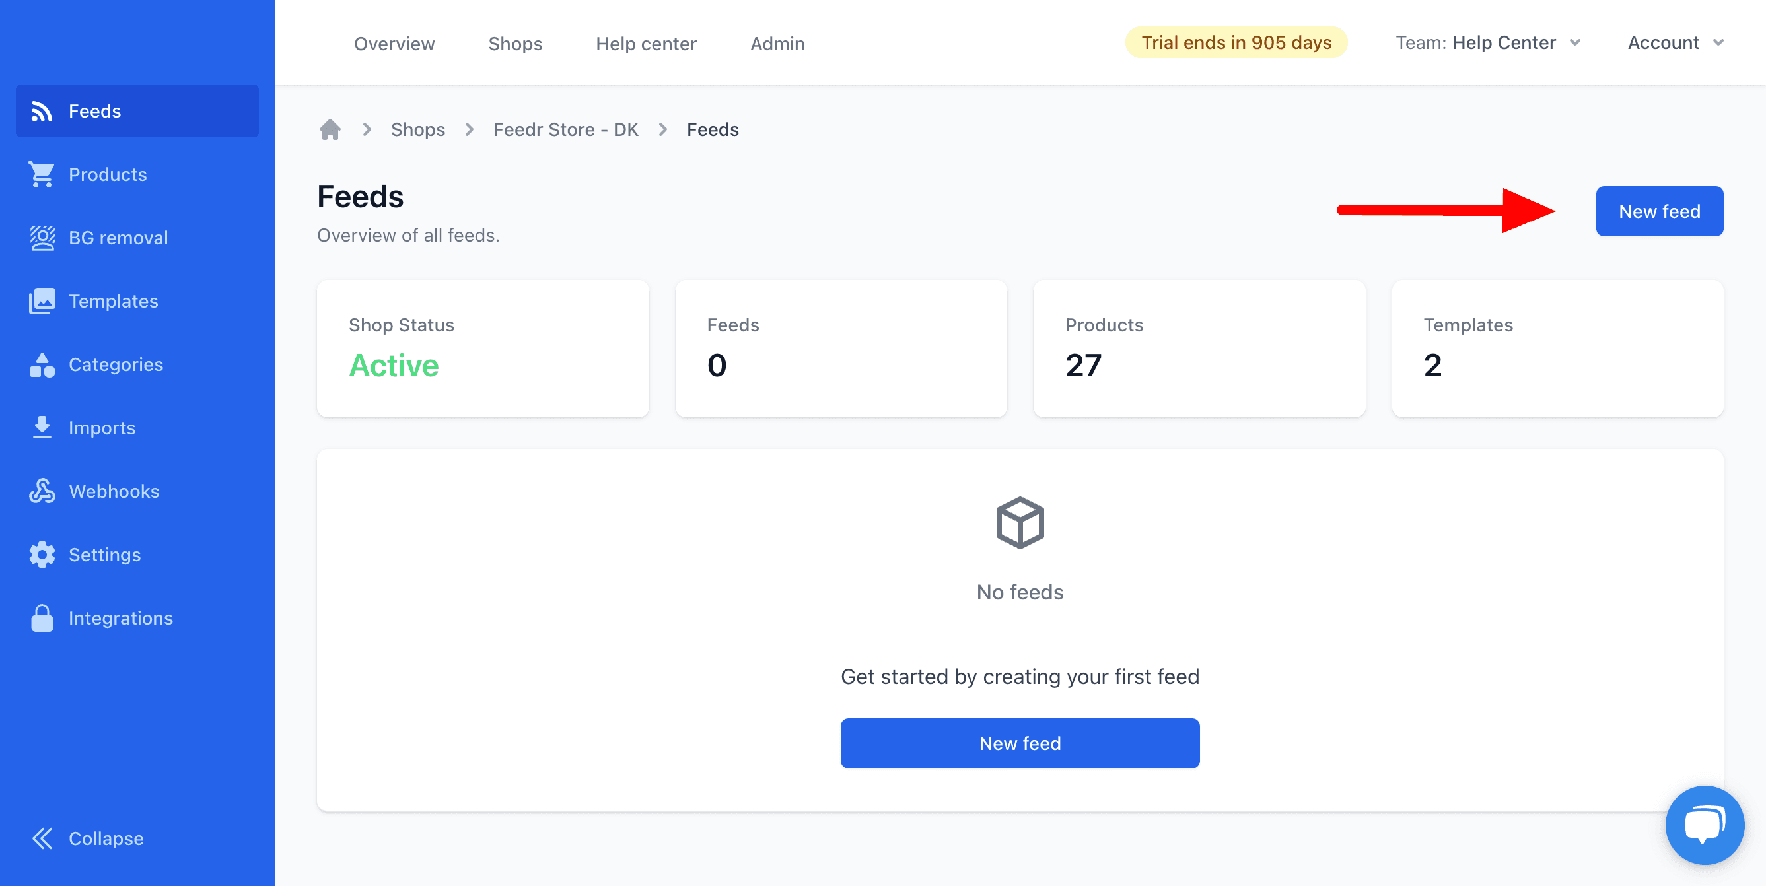Image resolution: width=1766 pixels, height=886 pixels.
Task: Click the Webhooks icon in sidebar
Action: [x=42, y=491]
